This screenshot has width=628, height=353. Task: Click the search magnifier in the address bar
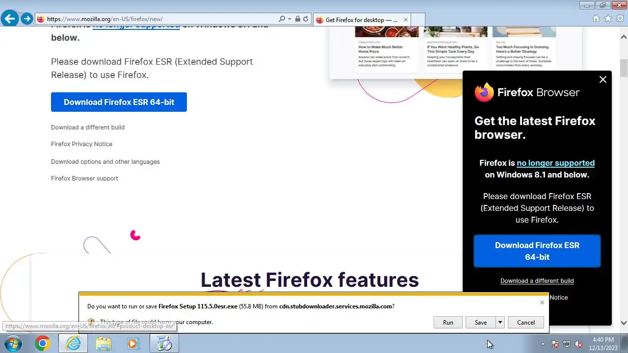click(282, 19)
